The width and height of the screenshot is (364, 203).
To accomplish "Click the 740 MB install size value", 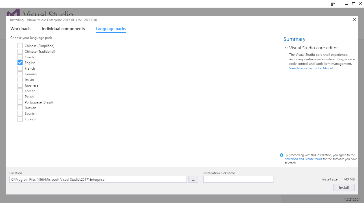I will click(x=349, y=179).
